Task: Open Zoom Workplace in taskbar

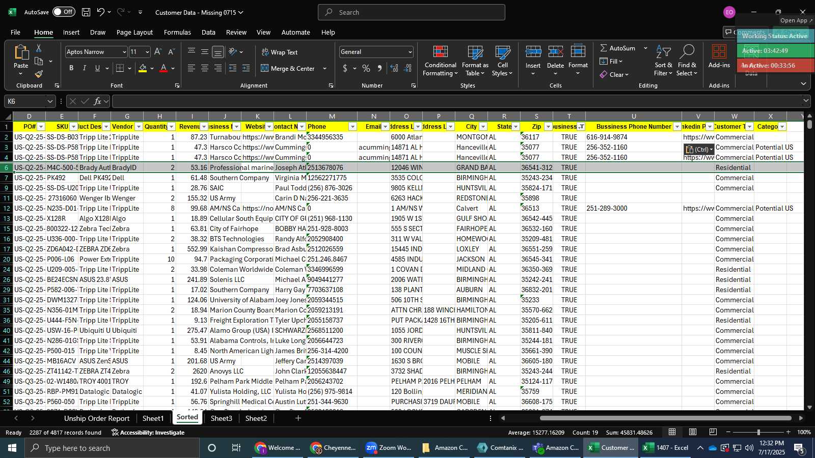Action: click(x=389, y=448)
